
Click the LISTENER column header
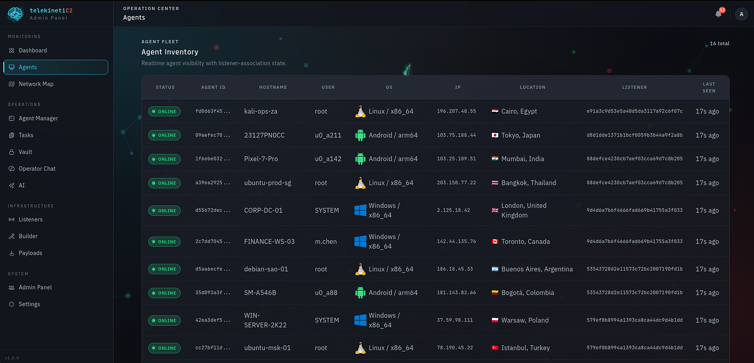(634, 87)
